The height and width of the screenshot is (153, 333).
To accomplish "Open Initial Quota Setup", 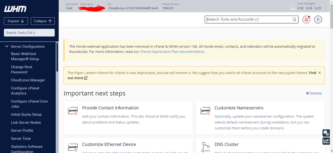I will tap(26, 115).
